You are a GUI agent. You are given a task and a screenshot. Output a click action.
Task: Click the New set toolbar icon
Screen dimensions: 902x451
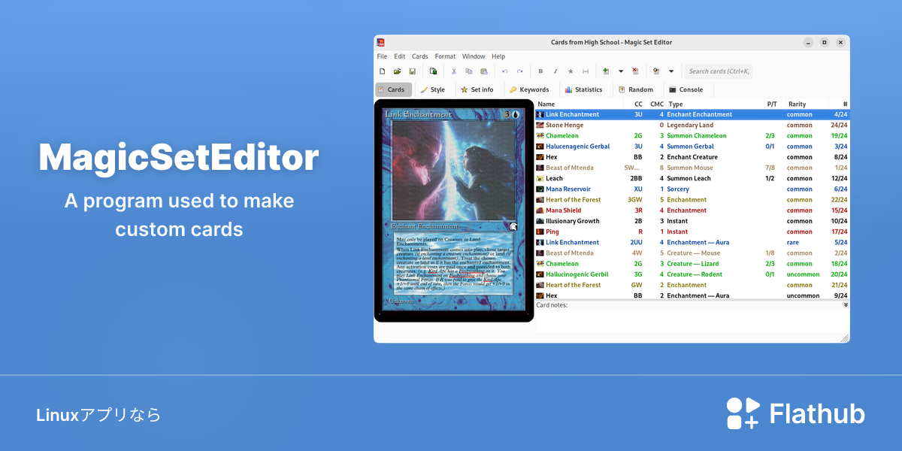[x=382, y=71]
